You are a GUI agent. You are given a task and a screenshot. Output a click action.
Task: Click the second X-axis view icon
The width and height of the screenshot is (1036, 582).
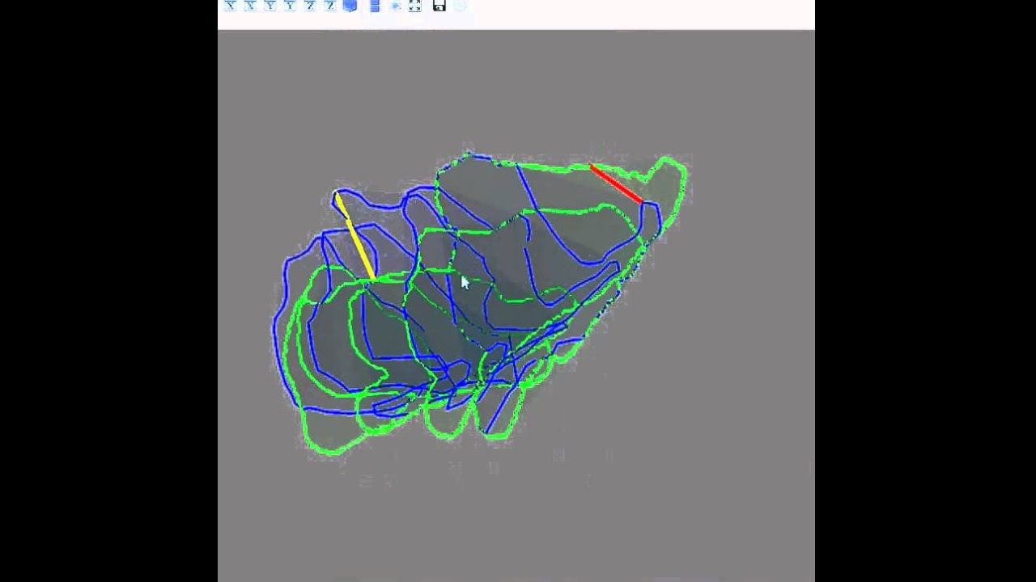pos(250,6)
